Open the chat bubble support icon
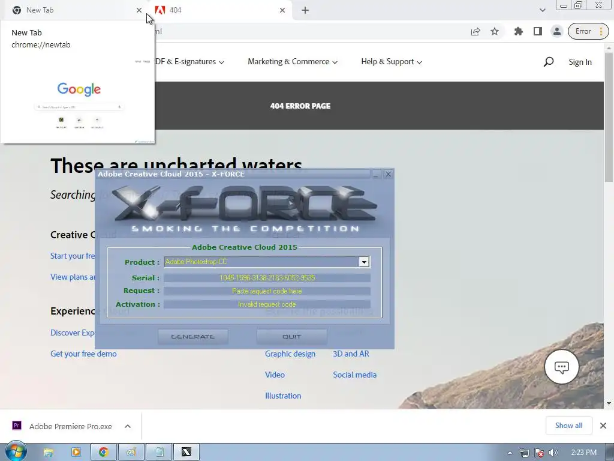 click(x=561, y=367)
